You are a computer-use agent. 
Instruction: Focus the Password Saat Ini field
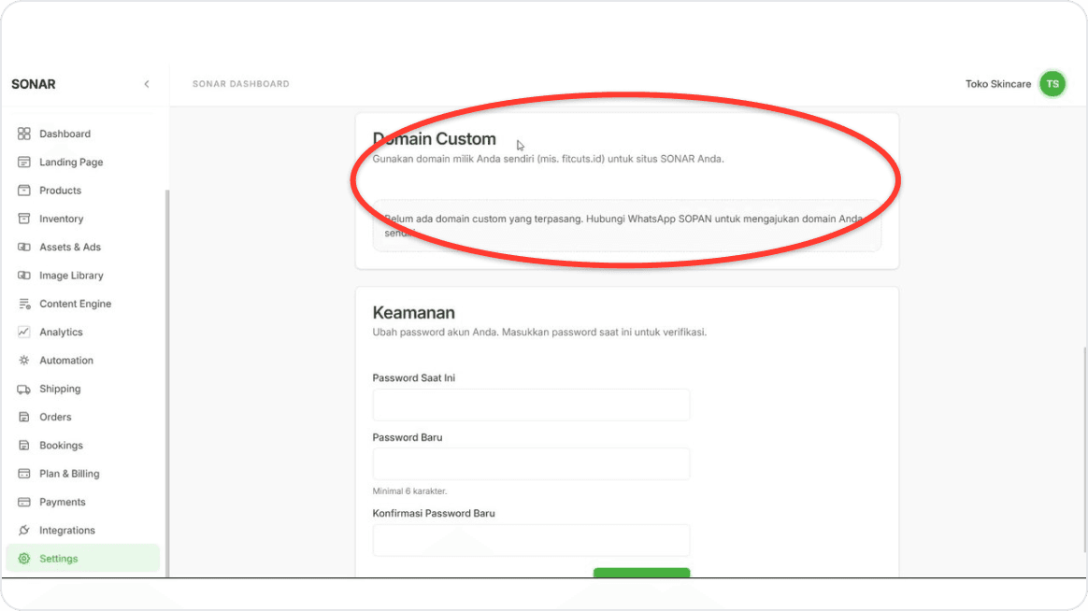coord(531,405)
